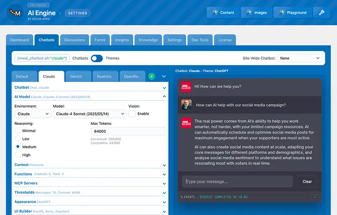Open the Playground from header

coord(292,13)
